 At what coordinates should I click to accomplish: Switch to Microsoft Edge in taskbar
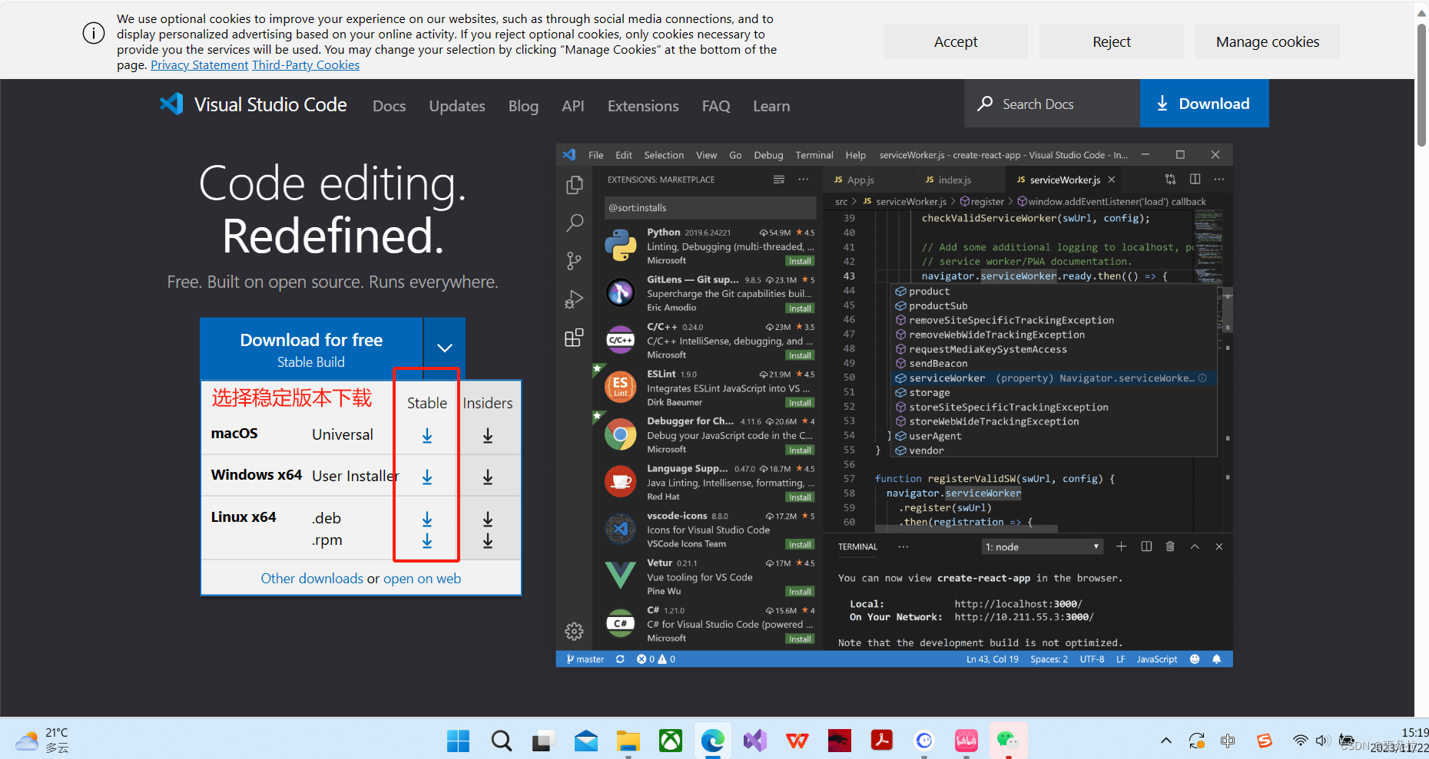713,741
